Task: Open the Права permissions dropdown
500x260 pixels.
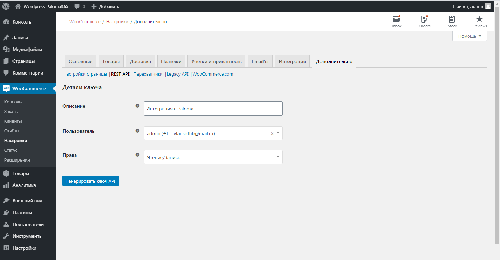Action: tap(213, 157)
